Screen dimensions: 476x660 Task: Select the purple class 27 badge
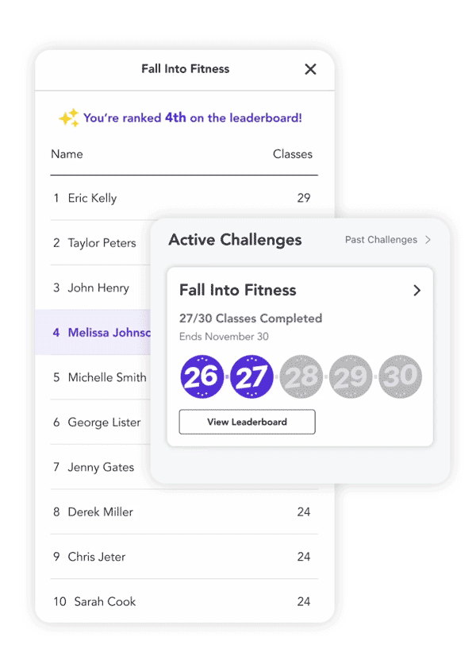(x=251, y=376)
